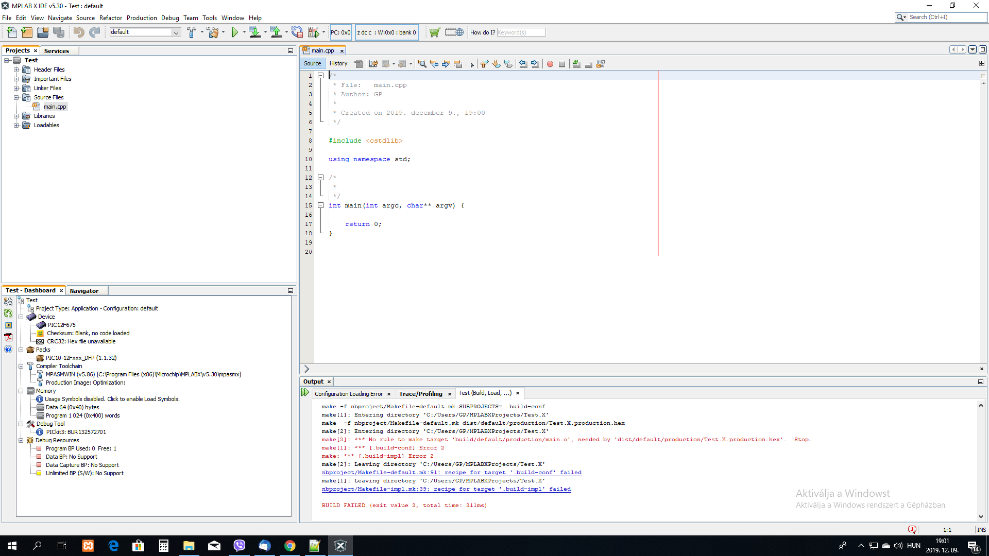Expand the Header Files tree node
Screen dimensions: 989x556
coord(16,69)
